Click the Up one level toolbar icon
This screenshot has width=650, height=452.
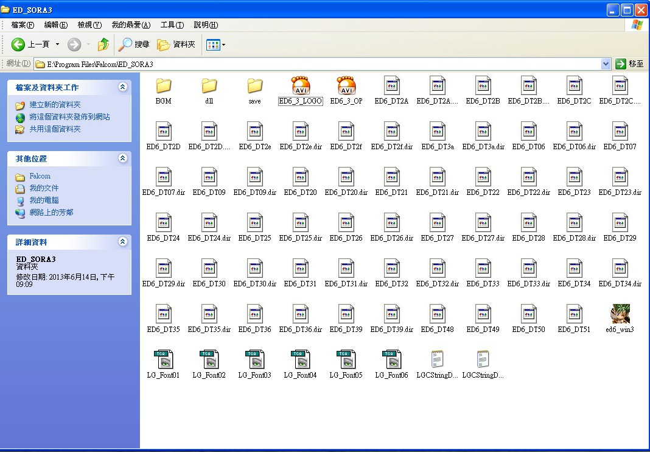(x=103, y=44)
